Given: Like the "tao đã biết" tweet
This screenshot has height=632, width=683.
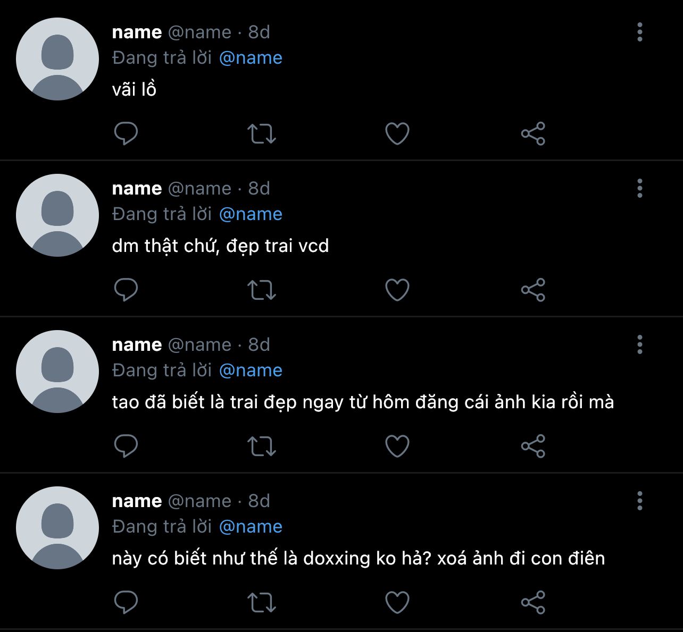Looking at the screenshot, I should click(397, 446).
